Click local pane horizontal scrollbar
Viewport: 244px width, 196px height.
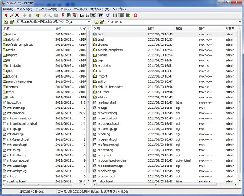pos(39,185)
